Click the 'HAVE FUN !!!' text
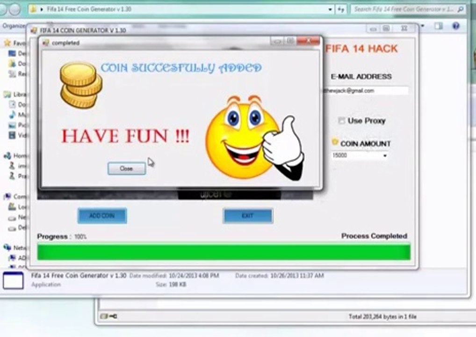 125,136
